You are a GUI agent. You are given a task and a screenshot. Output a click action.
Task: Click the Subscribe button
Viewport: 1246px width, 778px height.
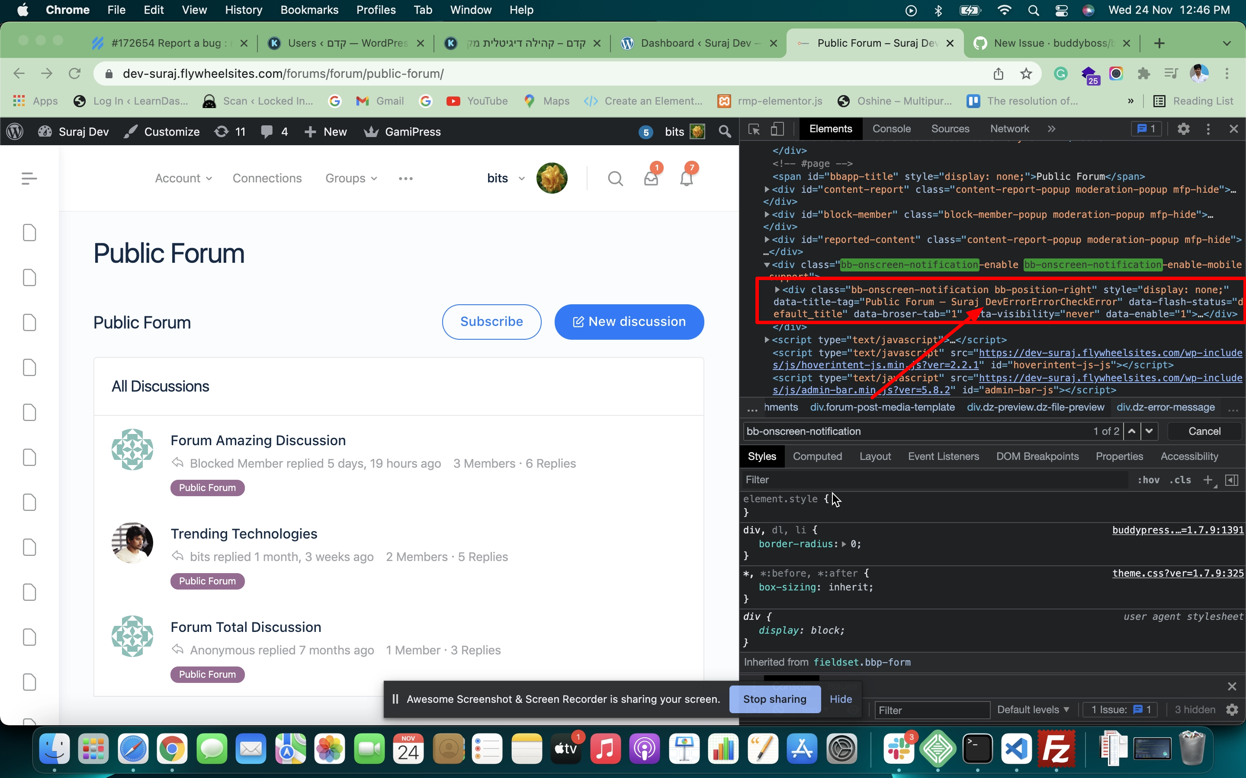[491, 322]
